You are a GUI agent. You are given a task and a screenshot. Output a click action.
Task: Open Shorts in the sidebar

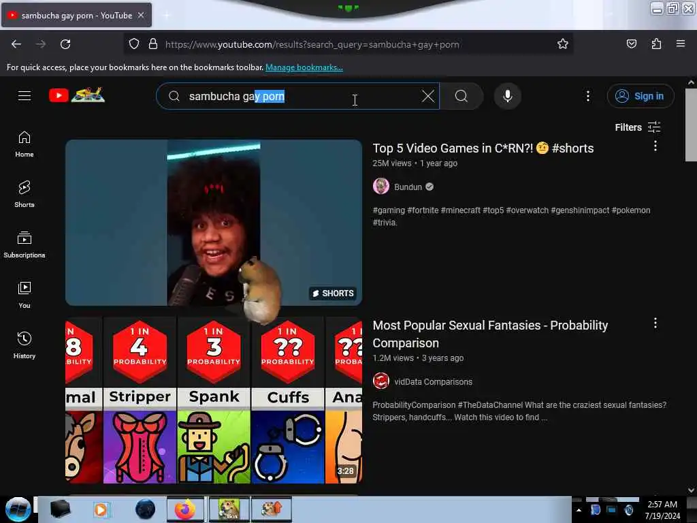[25, 195]
